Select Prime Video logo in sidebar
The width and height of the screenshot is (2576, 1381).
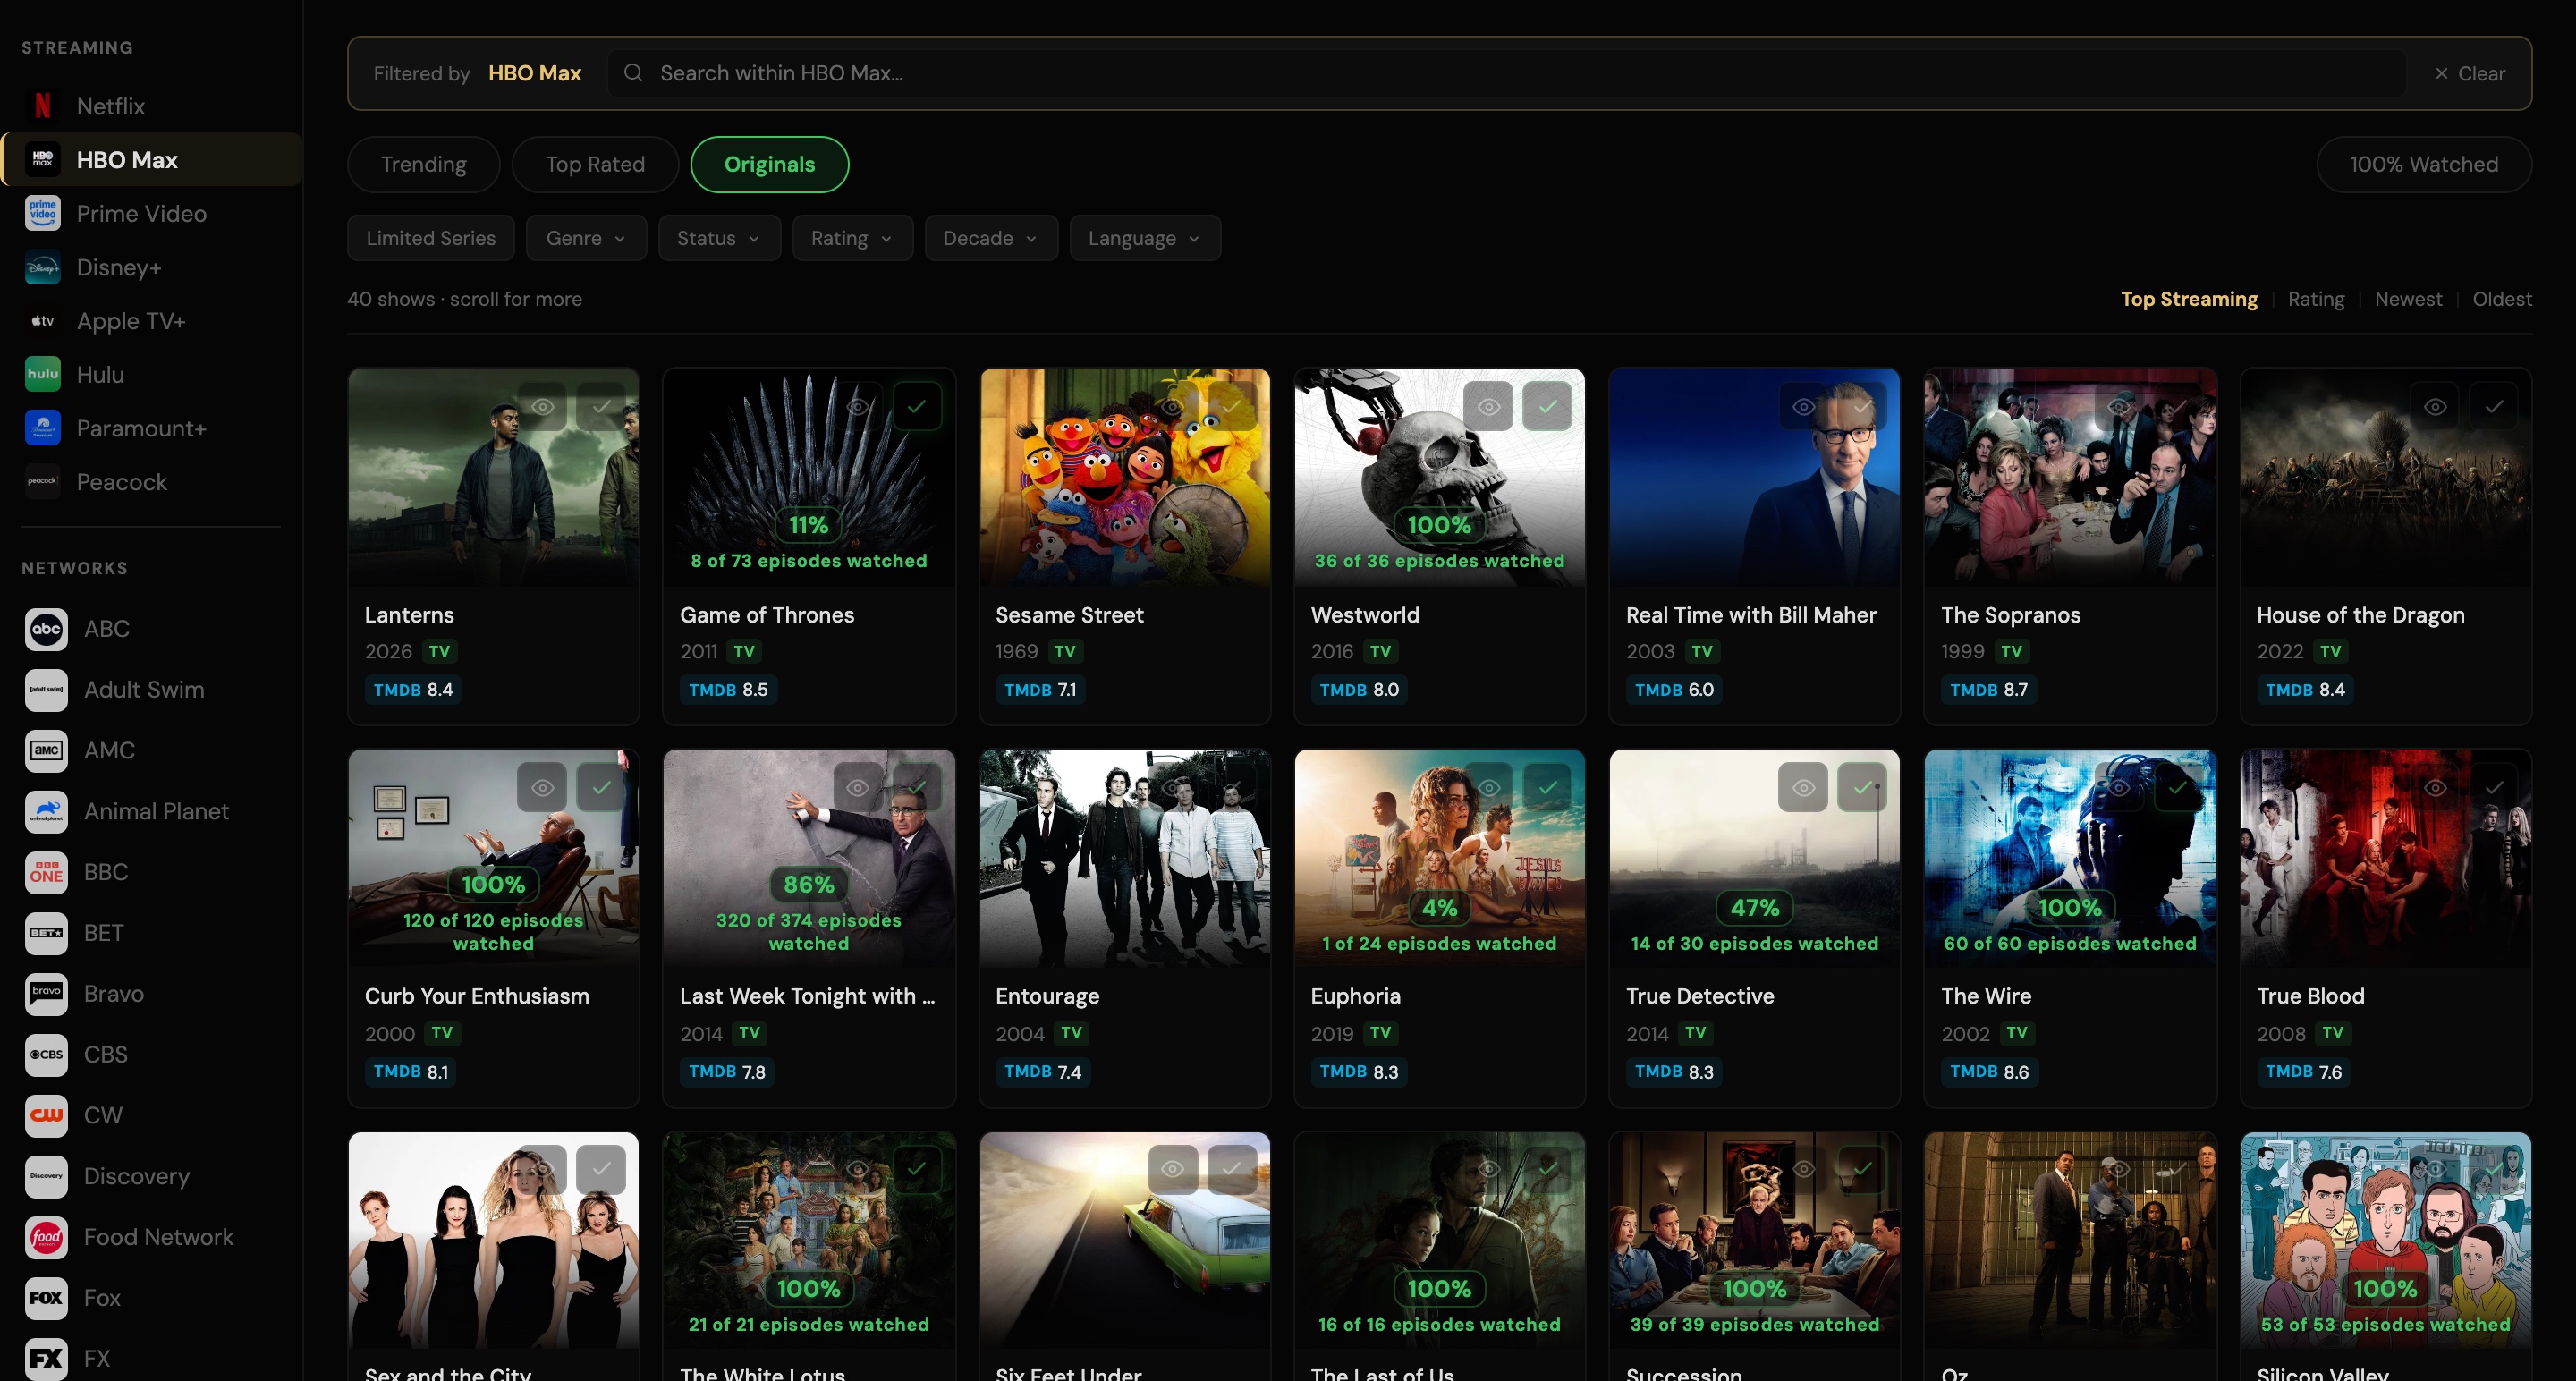click(43, 213)
